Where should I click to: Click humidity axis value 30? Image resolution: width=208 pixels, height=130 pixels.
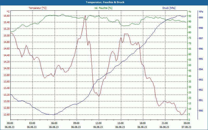[190, 87]
